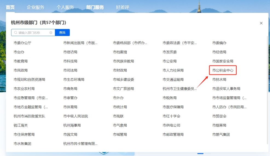Open the 好差评 tab
The height and width of the screenshot is (156, 270).
tap(123, 7)
